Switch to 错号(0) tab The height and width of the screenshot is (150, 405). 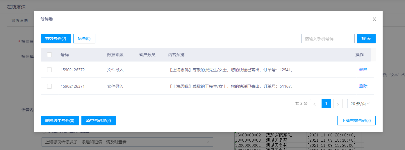point(84,39)
